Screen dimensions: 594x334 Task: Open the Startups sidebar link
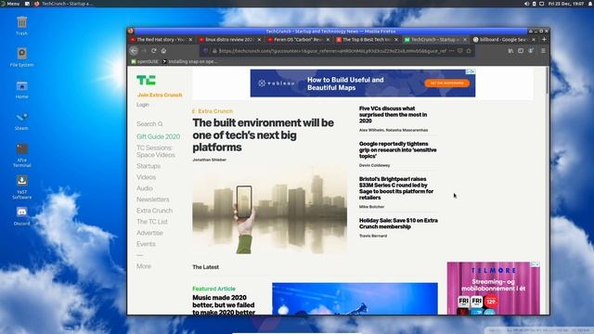[148, 166]
